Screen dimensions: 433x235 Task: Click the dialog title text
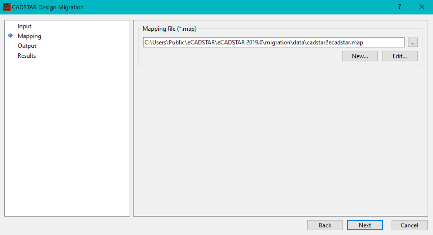[48, 7]
